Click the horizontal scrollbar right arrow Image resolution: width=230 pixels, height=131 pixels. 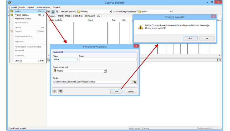tap(220, 55)
